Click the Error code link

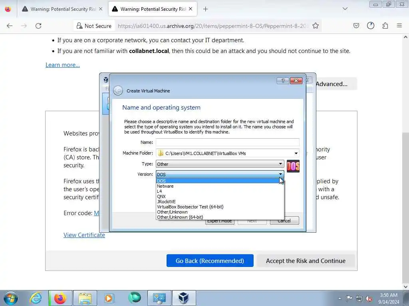[97, 213]
